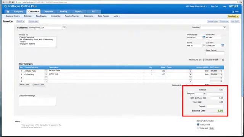
Task: Click the Rate cell for Coffee Mug
Action: click(160, 75)
